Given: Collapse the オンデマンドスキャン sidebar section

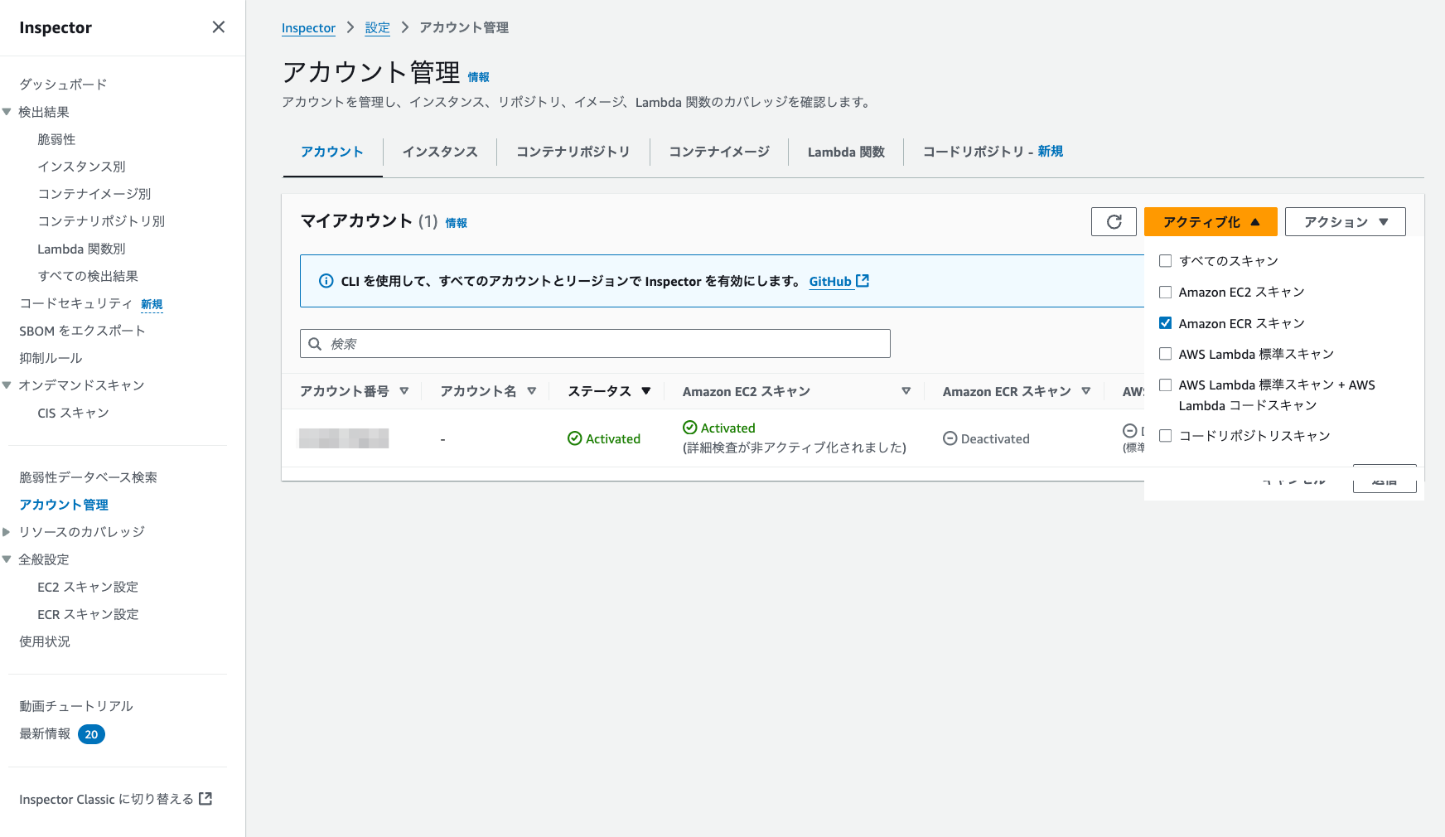Looking at the screenshot, I should (7, 385).
